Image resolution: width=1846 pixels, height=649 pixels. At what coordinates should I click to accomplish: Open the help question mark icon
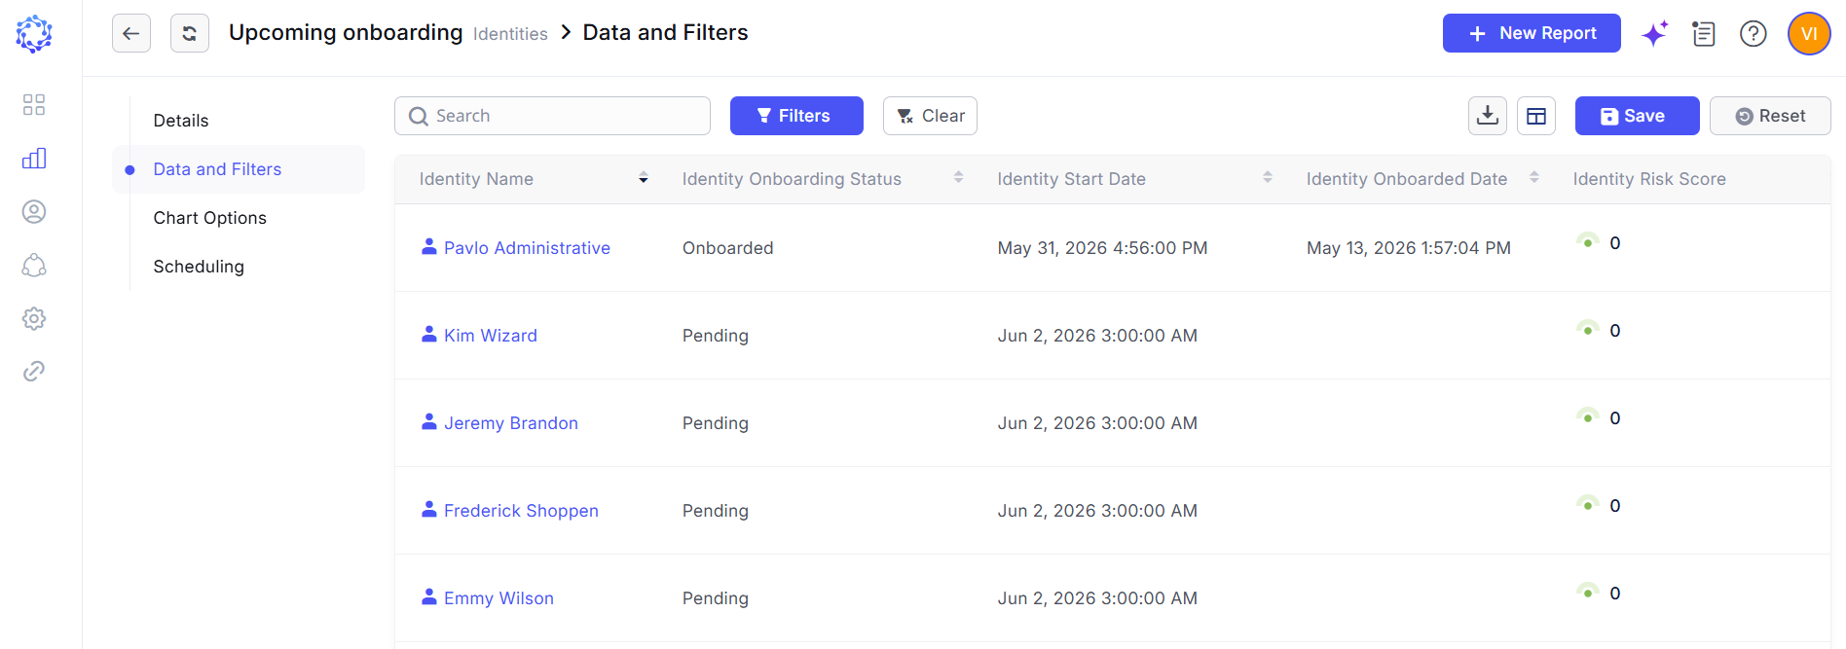tap(1754, 34)
